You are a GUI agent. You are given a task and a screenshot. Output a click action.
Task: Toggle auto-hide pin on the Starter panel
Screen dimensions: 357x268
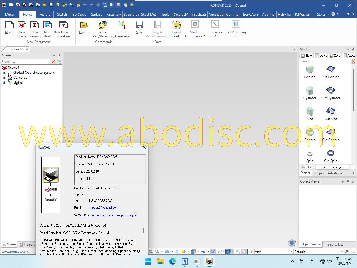tap(353, 49)
